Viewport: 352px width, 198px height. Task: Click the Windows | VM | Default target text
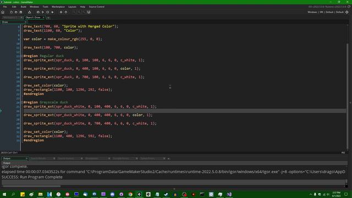tap(326, 12)
